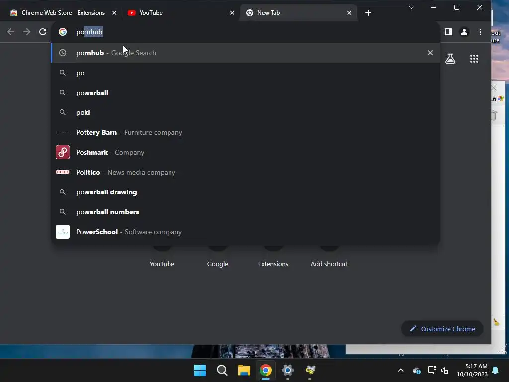Click Chrome icon in taskbar
The image size is (509, 382).
click(265, 370)
